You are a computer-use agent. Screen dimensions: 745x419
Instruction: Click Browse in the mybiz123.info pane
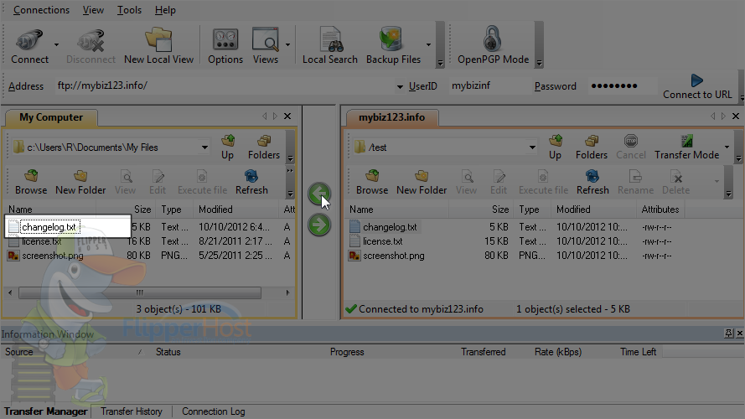click(372, 183)
